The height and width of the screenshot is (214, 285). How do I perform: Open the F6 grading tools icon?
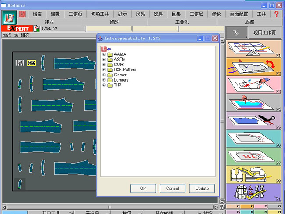click(253, 139)
